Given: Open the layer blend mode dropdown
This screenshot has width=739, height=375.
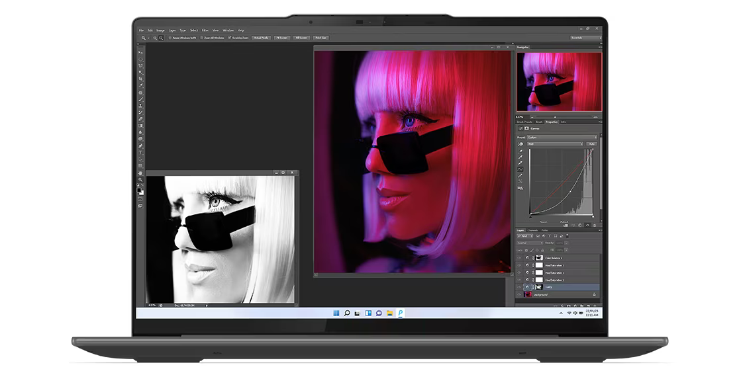Looking at the screenshot, I should click(x=530, y=243).
